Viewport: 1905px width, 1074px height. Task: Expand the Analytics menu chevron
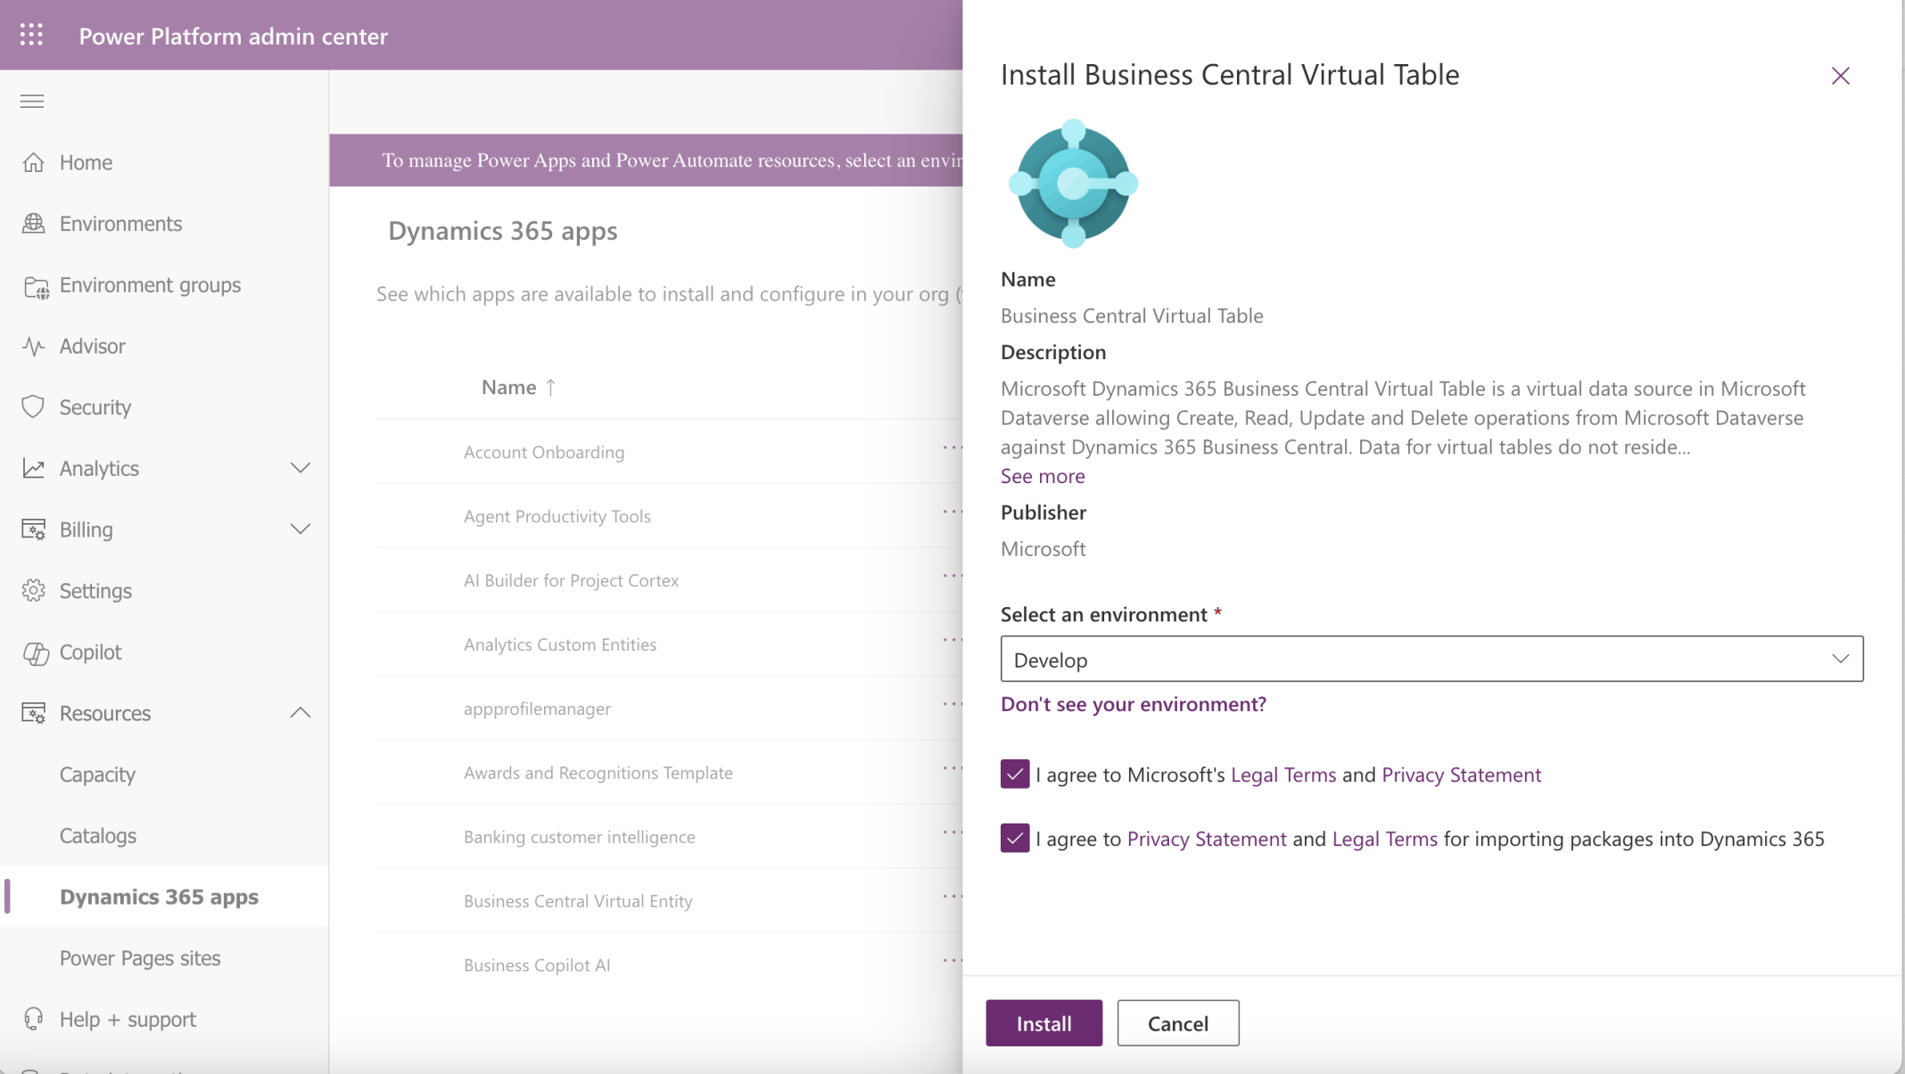tap(301, 468)
